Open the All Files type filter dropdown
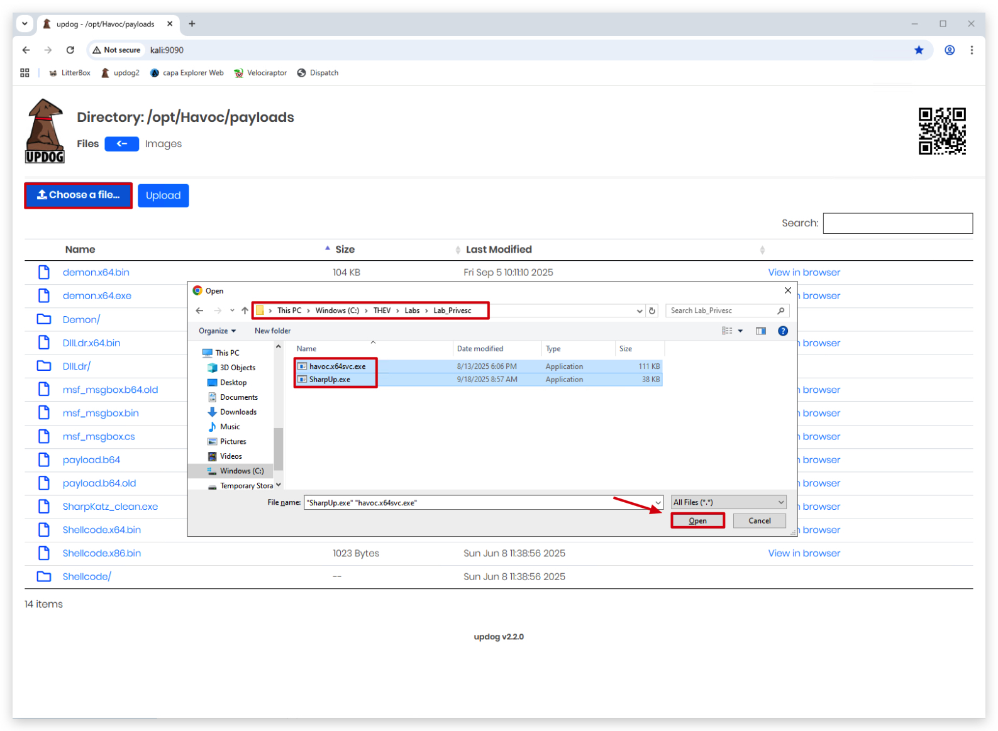The width and height of the screenshot is (998, 731). tap(729, 502)
